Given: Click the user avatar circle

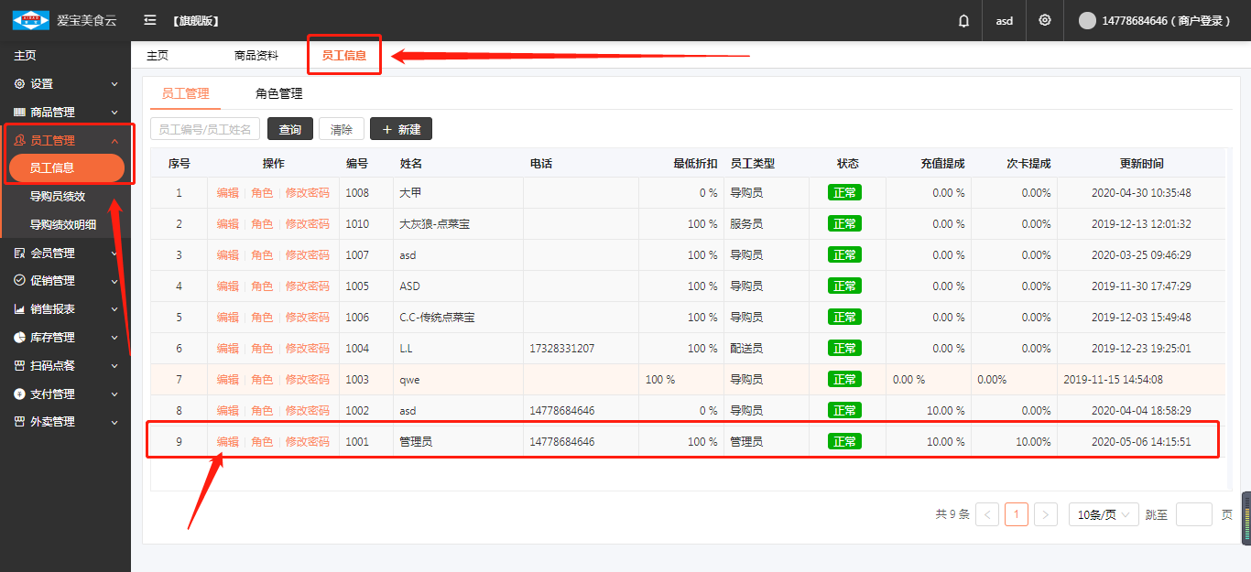Looking at the screenshot, I should tap(1087, 20).
